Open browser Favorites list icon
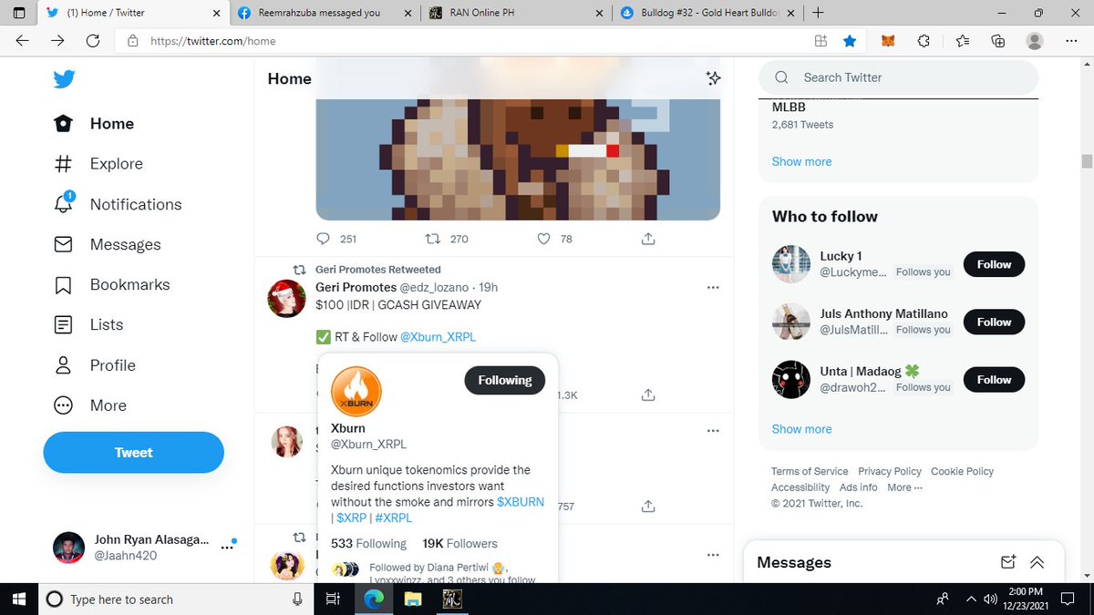This screenshot has height=615, width=1094. click(x=963, y=41)
